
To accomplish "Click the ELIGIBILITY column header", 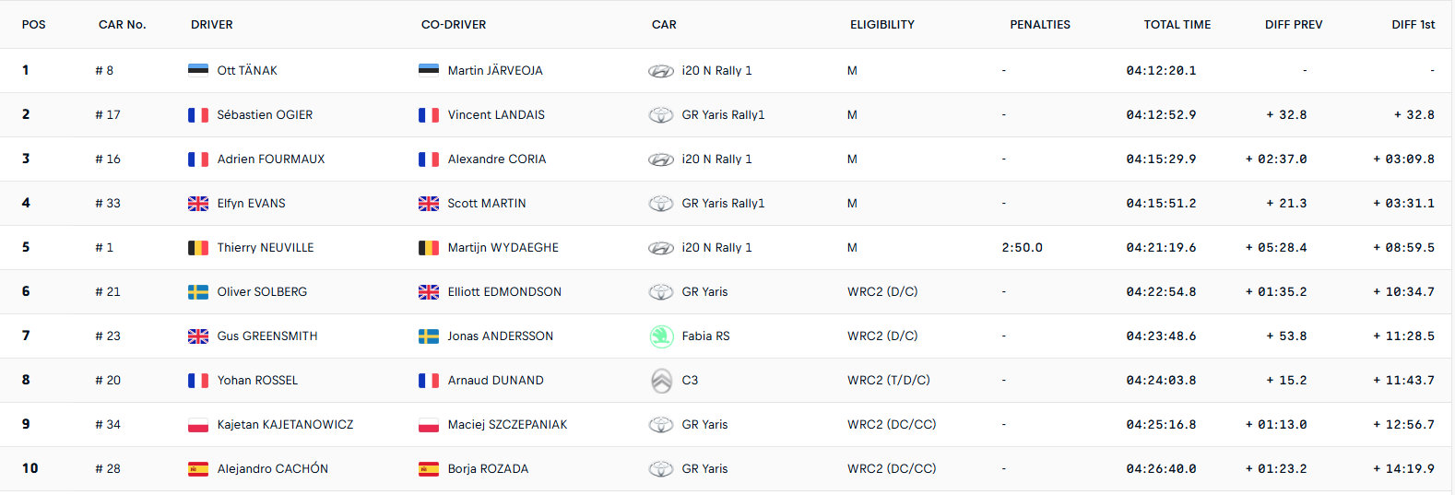I will click(x=882, y=25).
